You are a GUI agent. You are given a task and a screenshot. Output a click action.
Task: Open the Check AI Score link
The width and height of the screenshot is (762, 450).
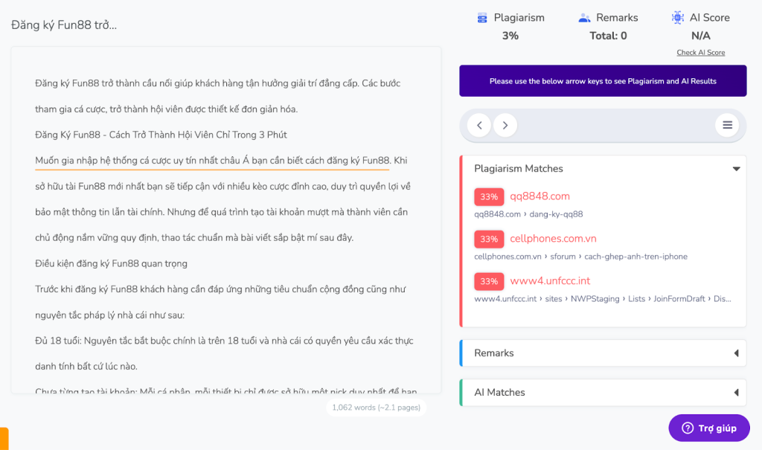click(700, 53)
